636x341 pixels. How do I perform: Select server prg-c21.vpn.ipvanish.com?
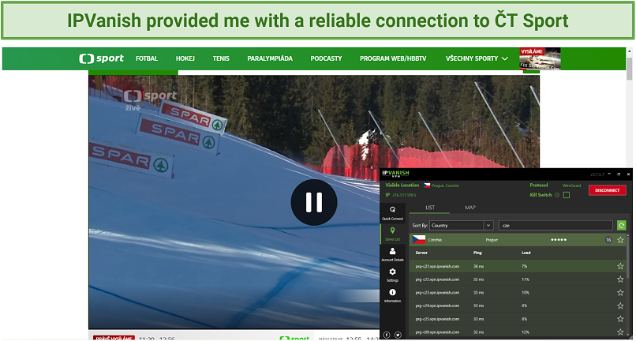click(517, 266)
